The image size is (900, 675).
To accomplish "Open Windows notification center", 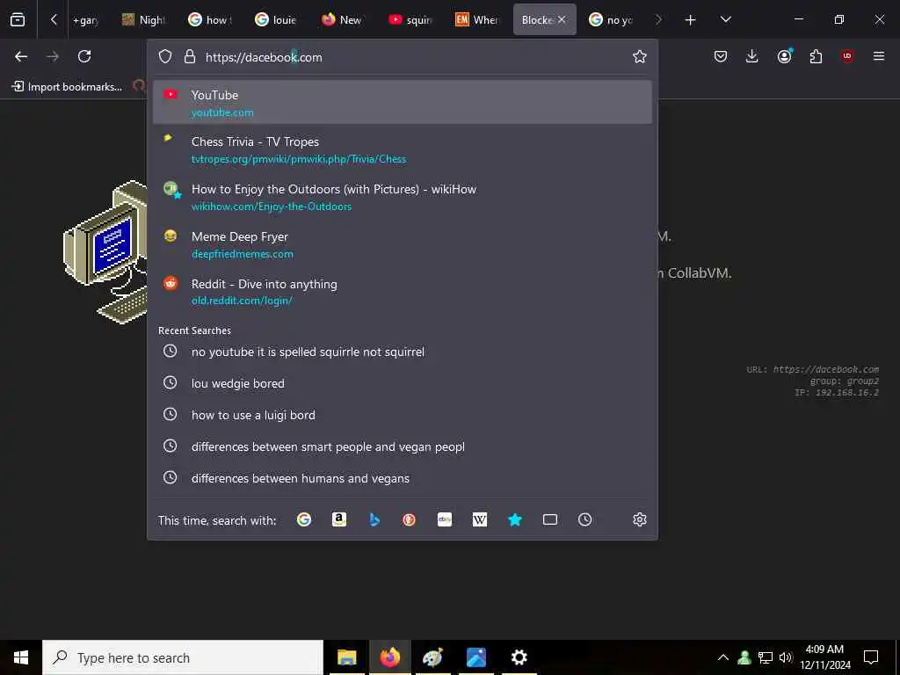I will pyautogui.click(x=871, y=657).
